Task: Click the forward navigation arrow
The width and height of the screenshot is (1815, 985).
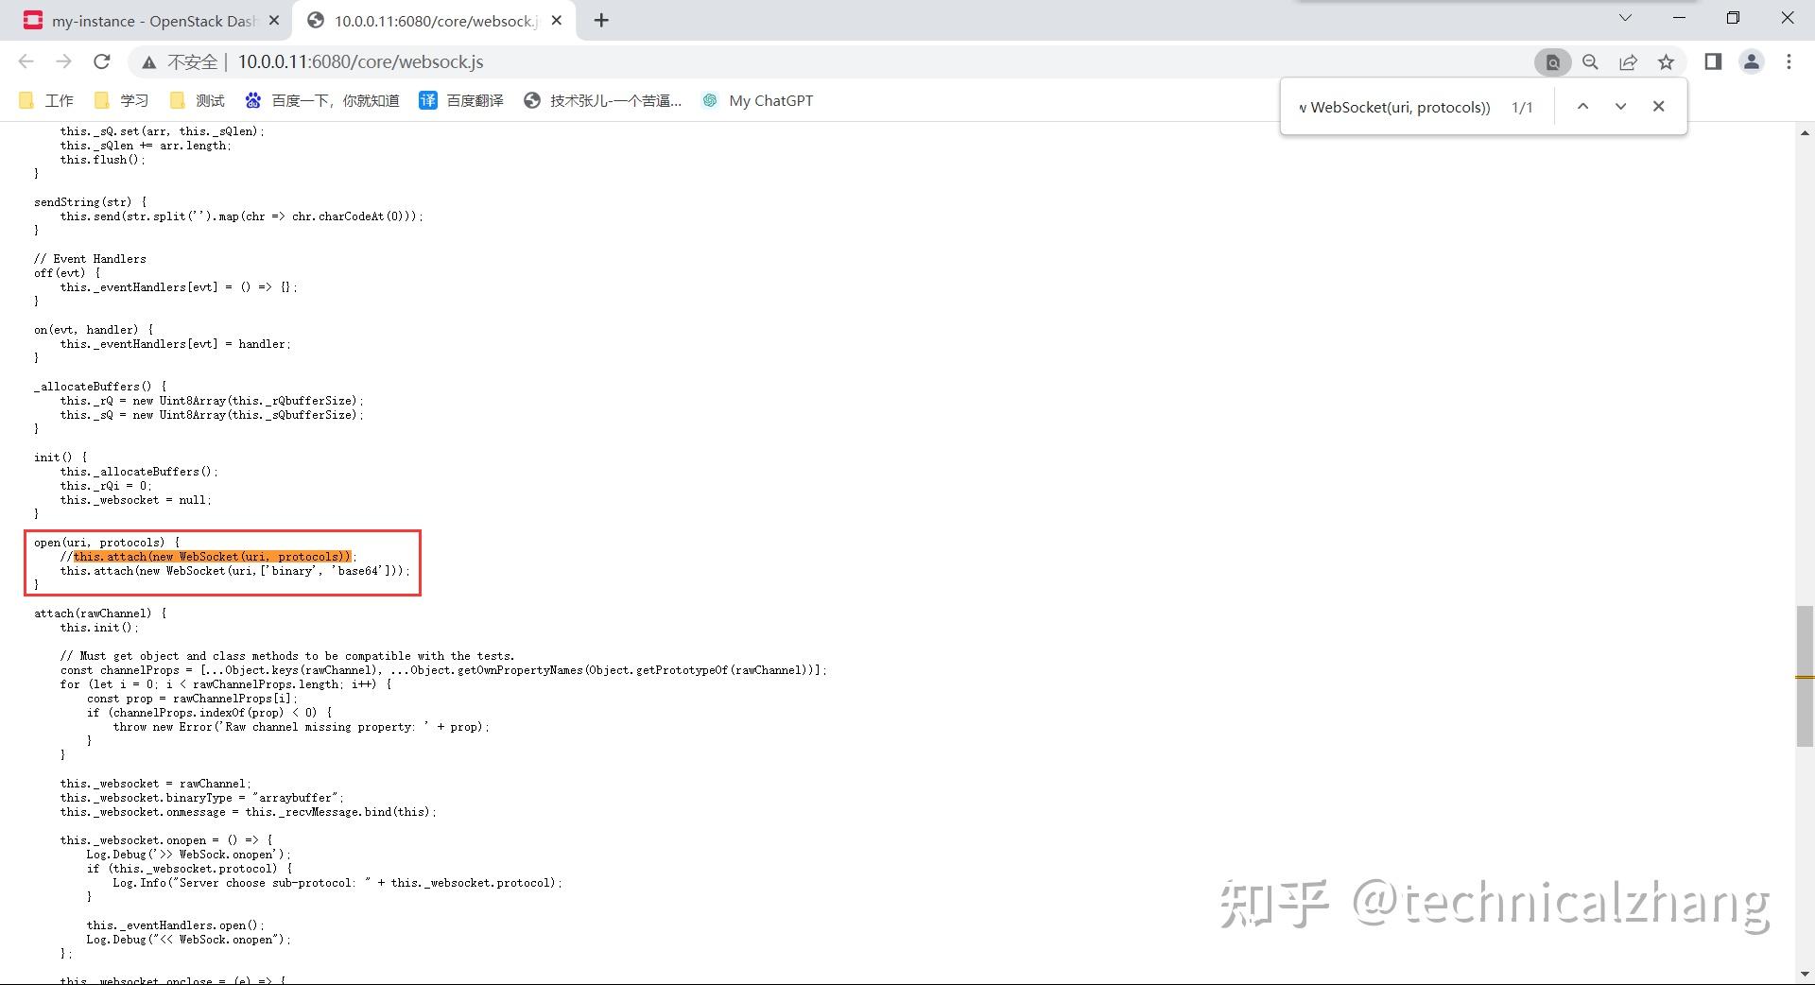Action: tap(63, 61)
